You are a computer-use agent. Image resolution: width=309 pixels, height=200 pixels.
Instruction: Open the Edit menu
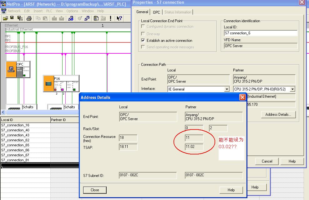click(27, 11)
